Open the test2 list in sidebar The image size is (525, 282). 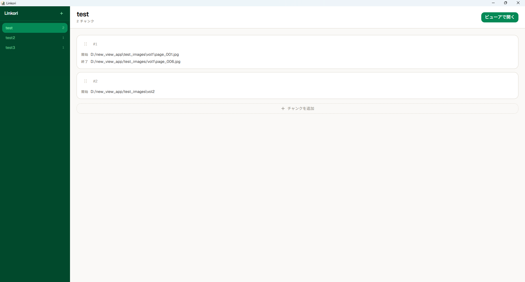35,38
